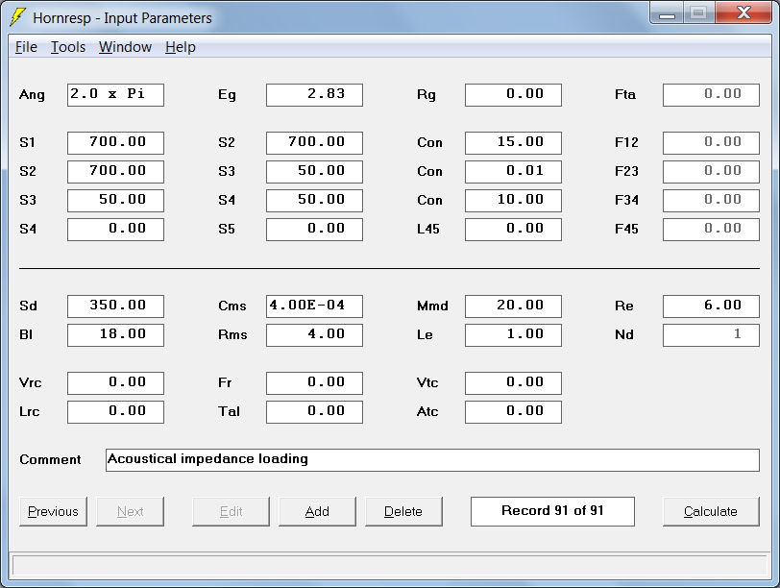This screenshot has width=780, height=588.
Task: Click the F23 input field
Action: [x=712, y=172]
